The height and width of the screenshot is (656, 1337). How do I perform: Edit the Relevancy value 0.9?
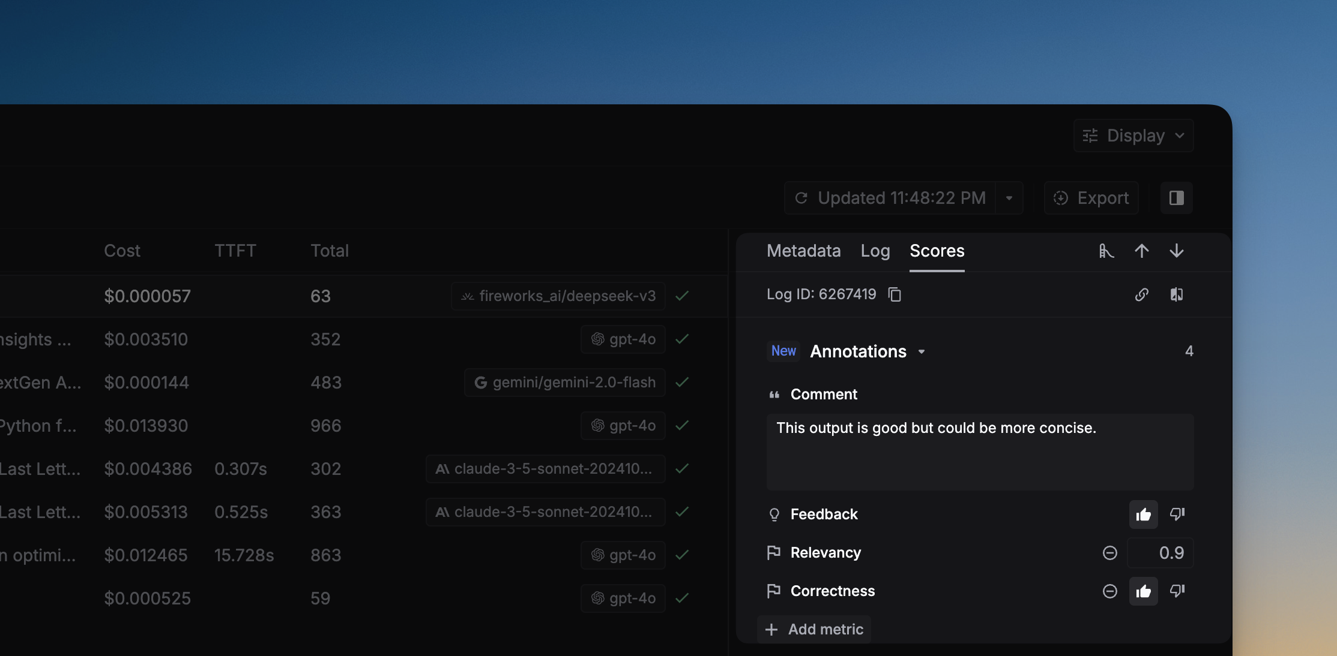pos(1160,553)
